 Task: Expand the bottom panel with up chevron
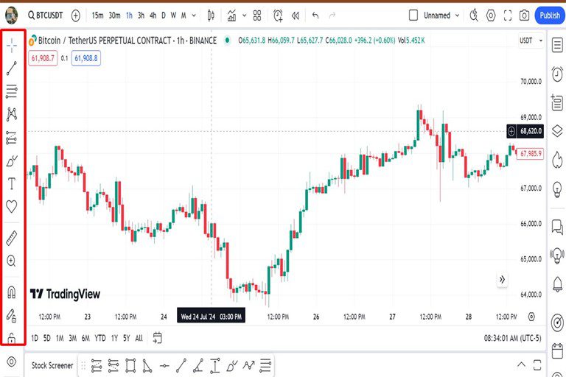point(521,364)
